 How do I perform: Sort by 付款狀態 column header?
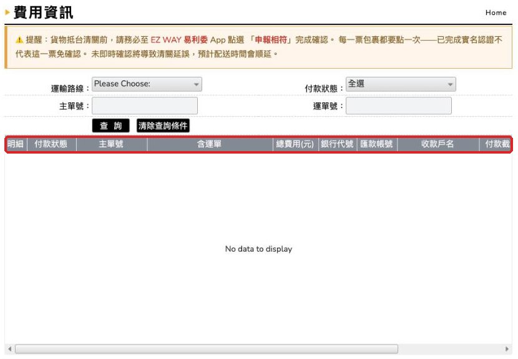[51, 144]
